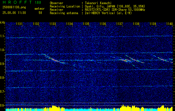Click the 1140 time marker

(x=169, y=24)
